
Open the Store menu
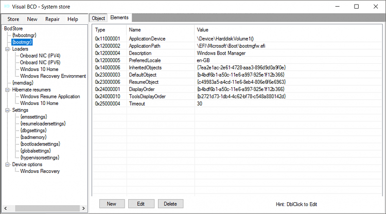[13, 19]
